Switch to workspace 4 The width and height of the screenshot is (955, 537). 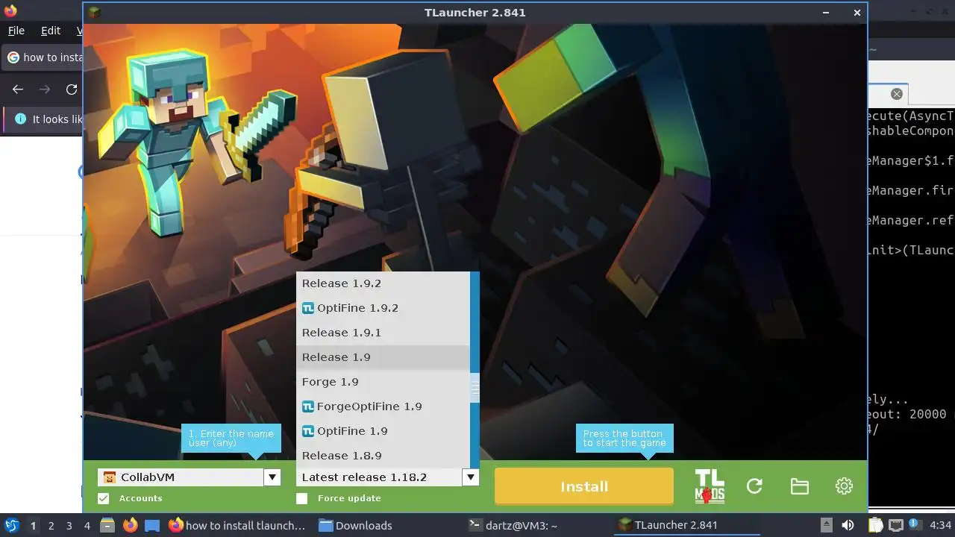coord(87,525)
